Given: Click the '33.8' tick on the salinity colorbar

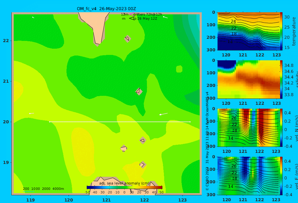Looking at the screenshot, I should 289,95.
